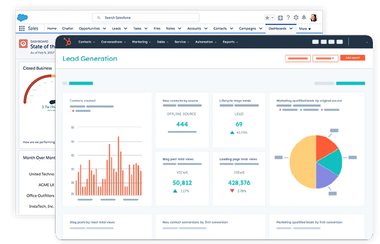Click the Search Salesforce field
Screen dimensions: 380x244
coord(145,17)
